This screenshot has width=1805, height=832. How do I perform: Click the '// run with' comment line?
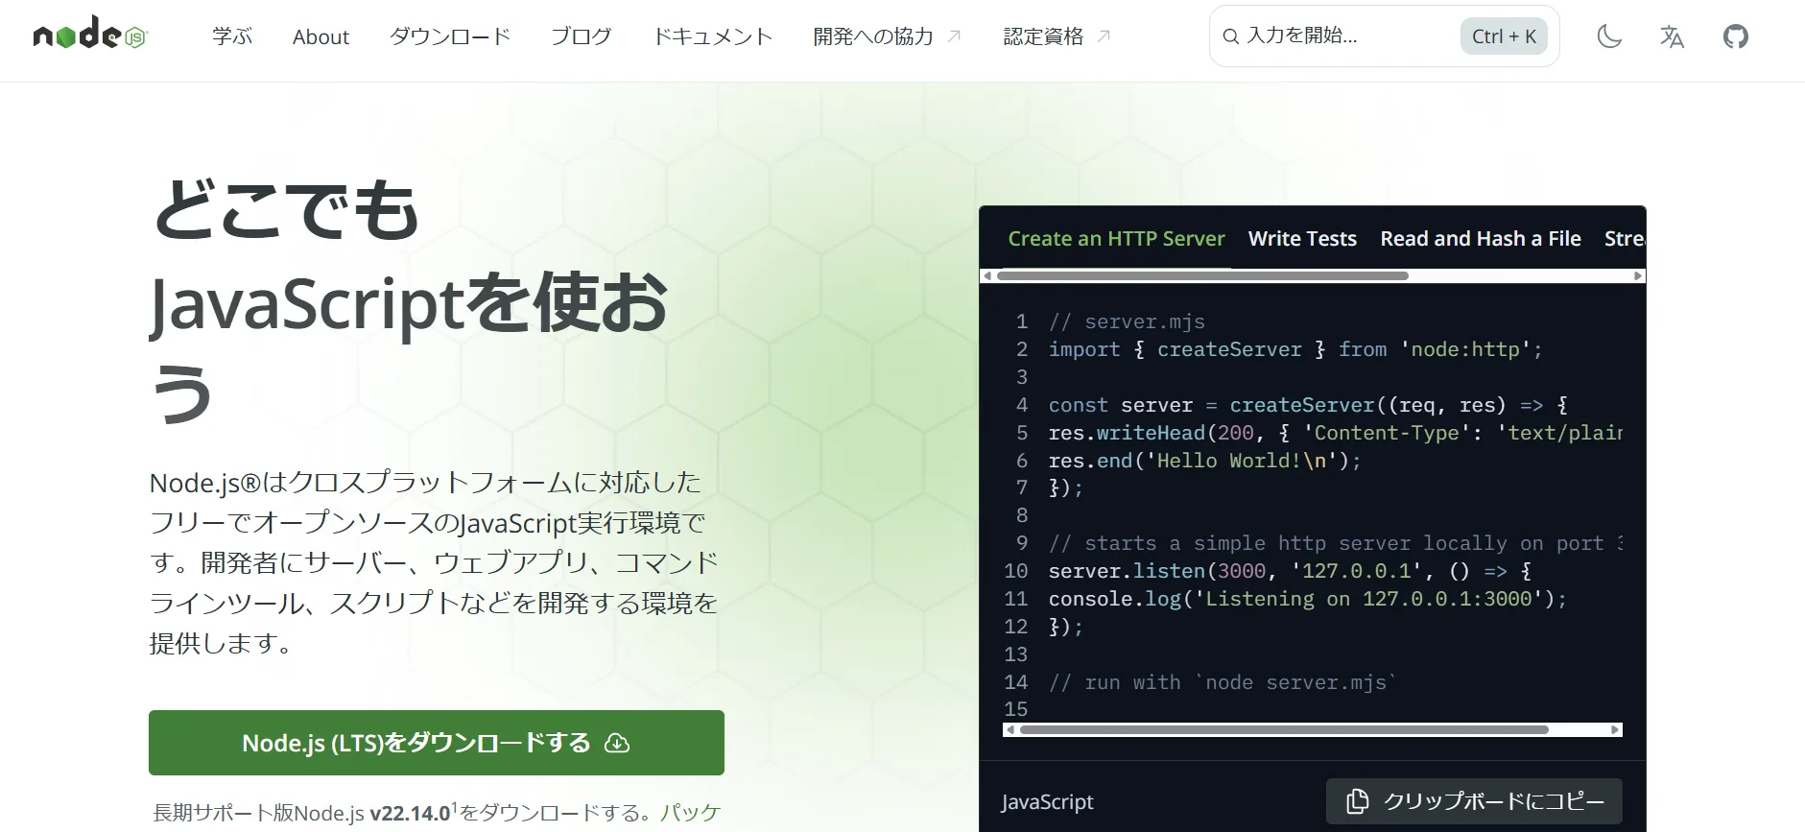click(x=1223, y=682)
